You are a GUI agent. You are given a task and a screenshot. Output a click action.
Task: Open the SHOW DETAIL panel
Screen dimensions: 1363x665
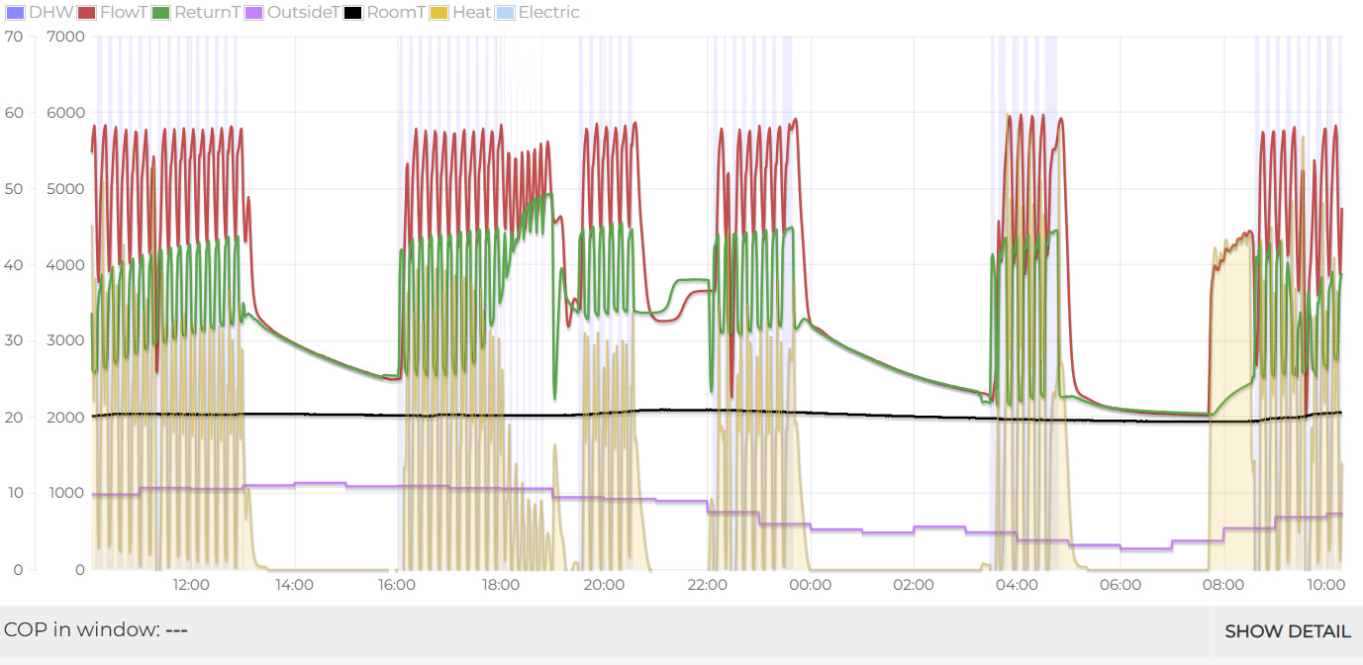[x=1287, y=631]
